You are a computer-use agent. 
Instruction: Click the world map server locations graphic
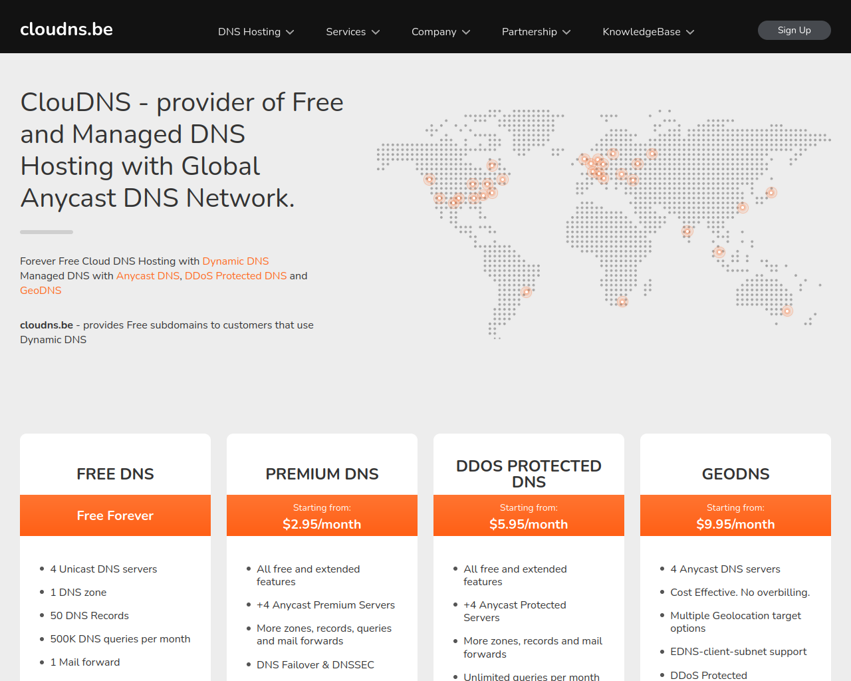[x=604, y=224]
